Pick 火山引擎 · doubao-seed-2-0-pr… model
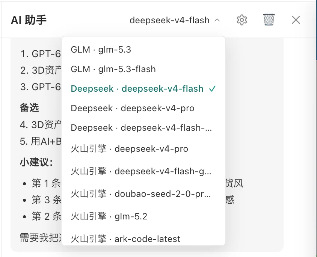The height and width of the screenshot is (257, 317). pos(143,194)
